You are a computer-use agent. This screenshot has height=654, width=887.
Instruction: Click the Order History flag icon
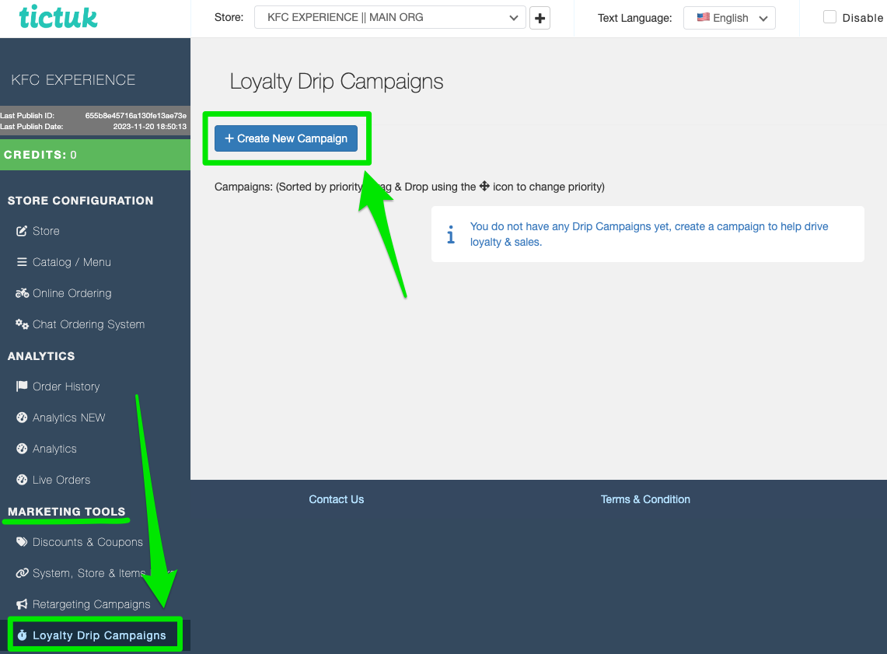[x=22, y=386]
